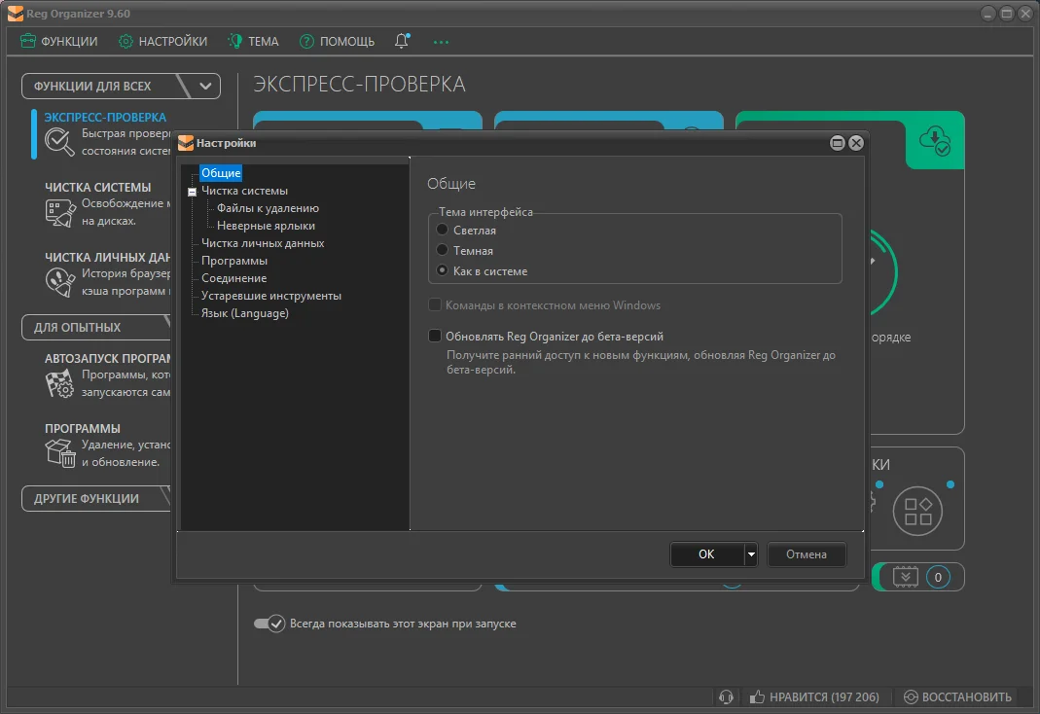This screenshot has width=1040, height=714.
Task: Click the cloud download icon in green tile
Action: [935, 140]
